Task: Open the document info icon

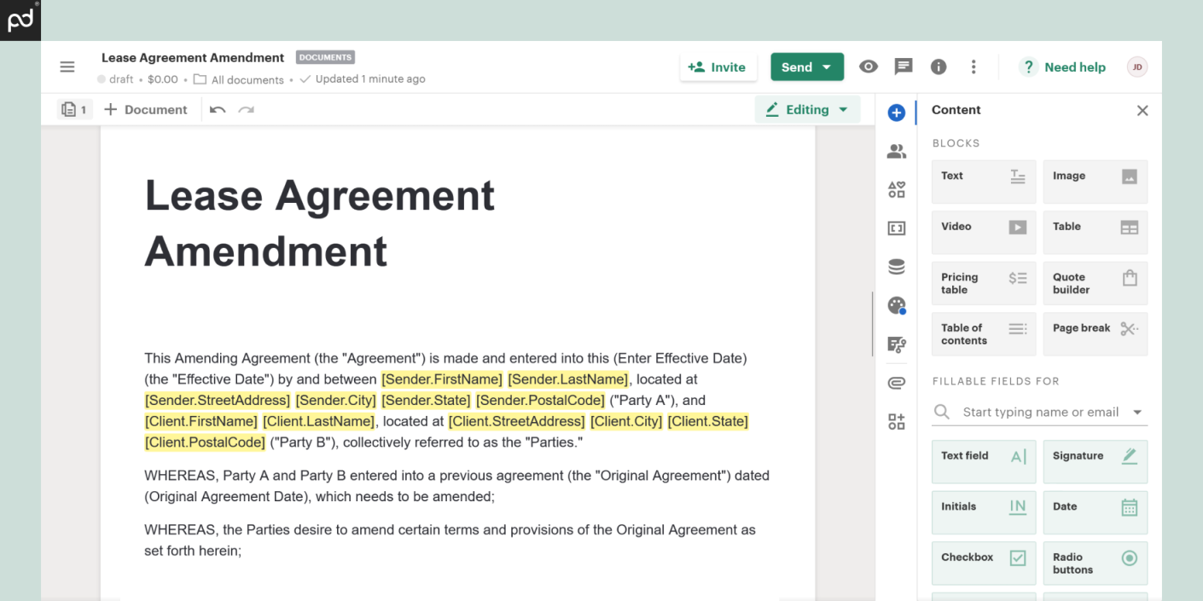Action: click(939, 66)
